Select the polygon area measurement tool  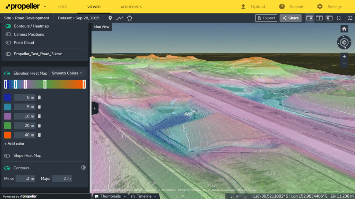pos(129,18)
